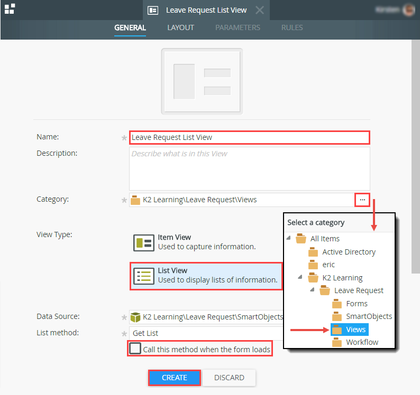
Task: Focus the Description text area
Action: [249, 168]
